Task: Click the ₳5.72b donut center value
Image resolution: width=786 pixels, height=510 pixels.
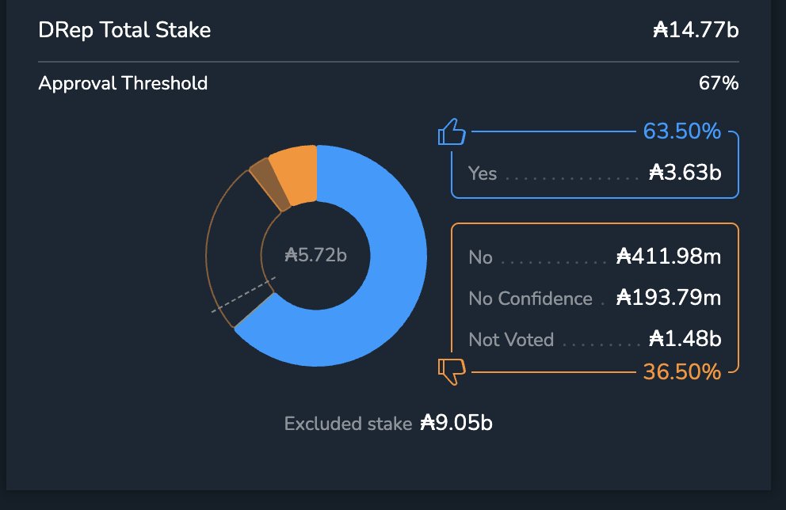Action: click(x=315, y=256)
